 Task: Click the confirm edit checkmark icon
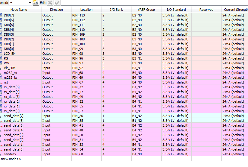[57, 3]
